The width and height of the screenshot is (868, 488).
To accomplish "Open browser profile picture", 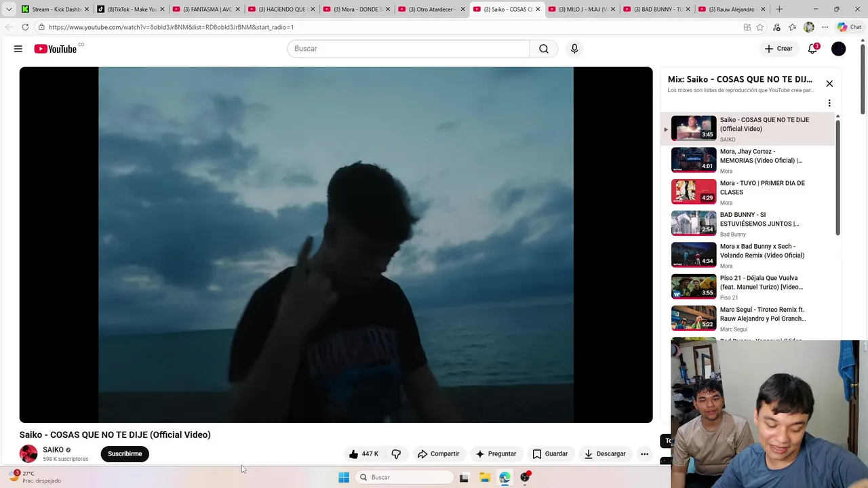I will coord(808,27).
